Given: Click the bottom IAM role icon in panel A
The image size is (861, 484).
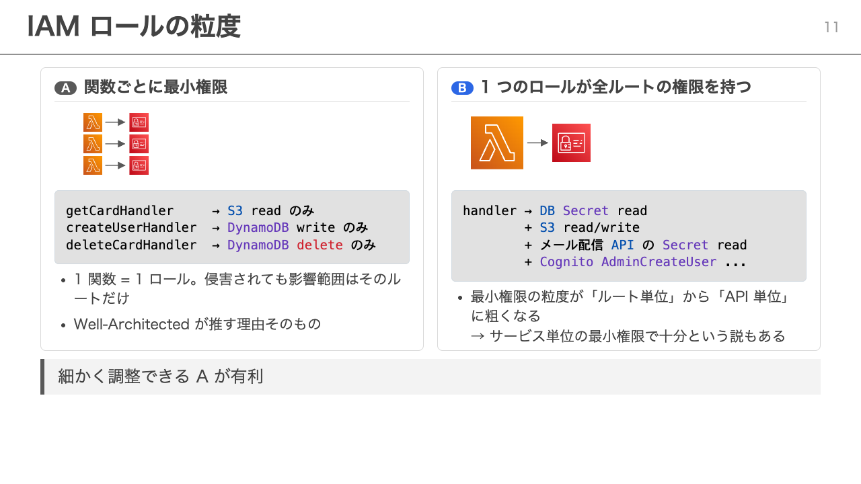Looking at the screenshot, I should click(139, 165).
